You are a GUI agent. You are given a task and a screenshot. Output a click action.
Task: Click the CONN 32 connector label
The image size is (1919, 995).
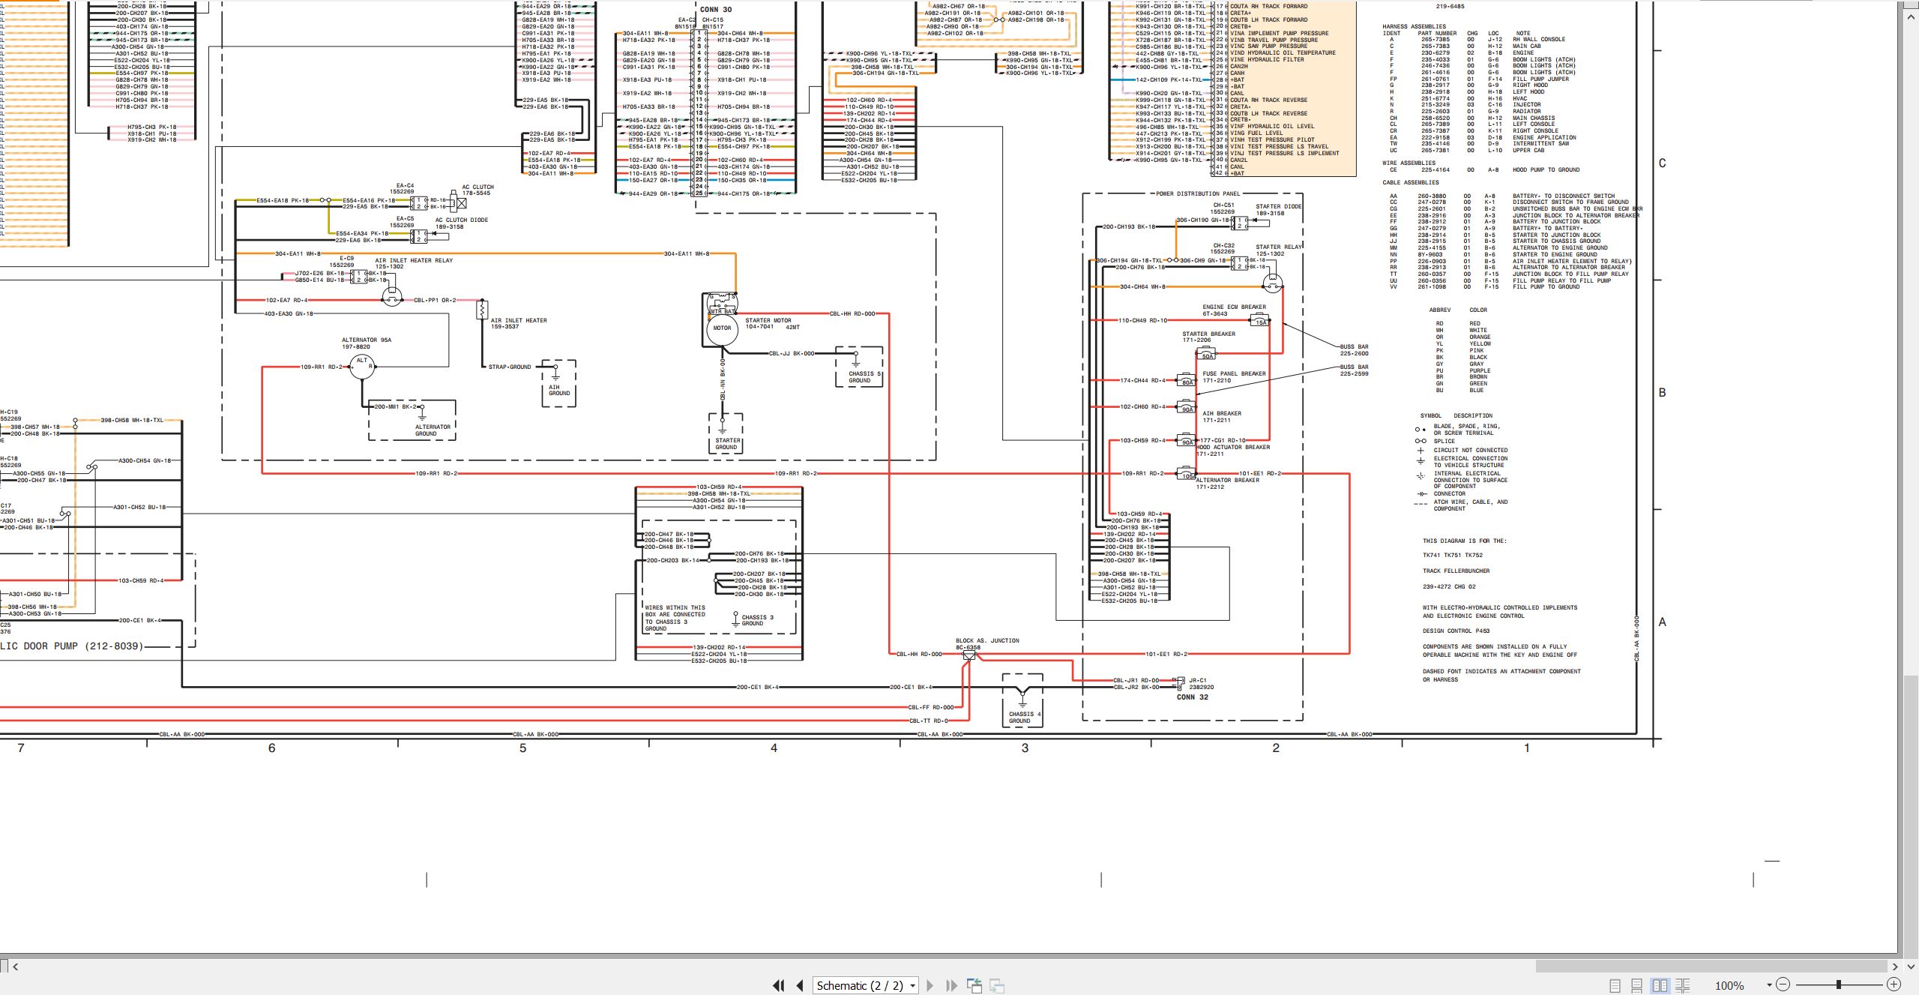1192,697
